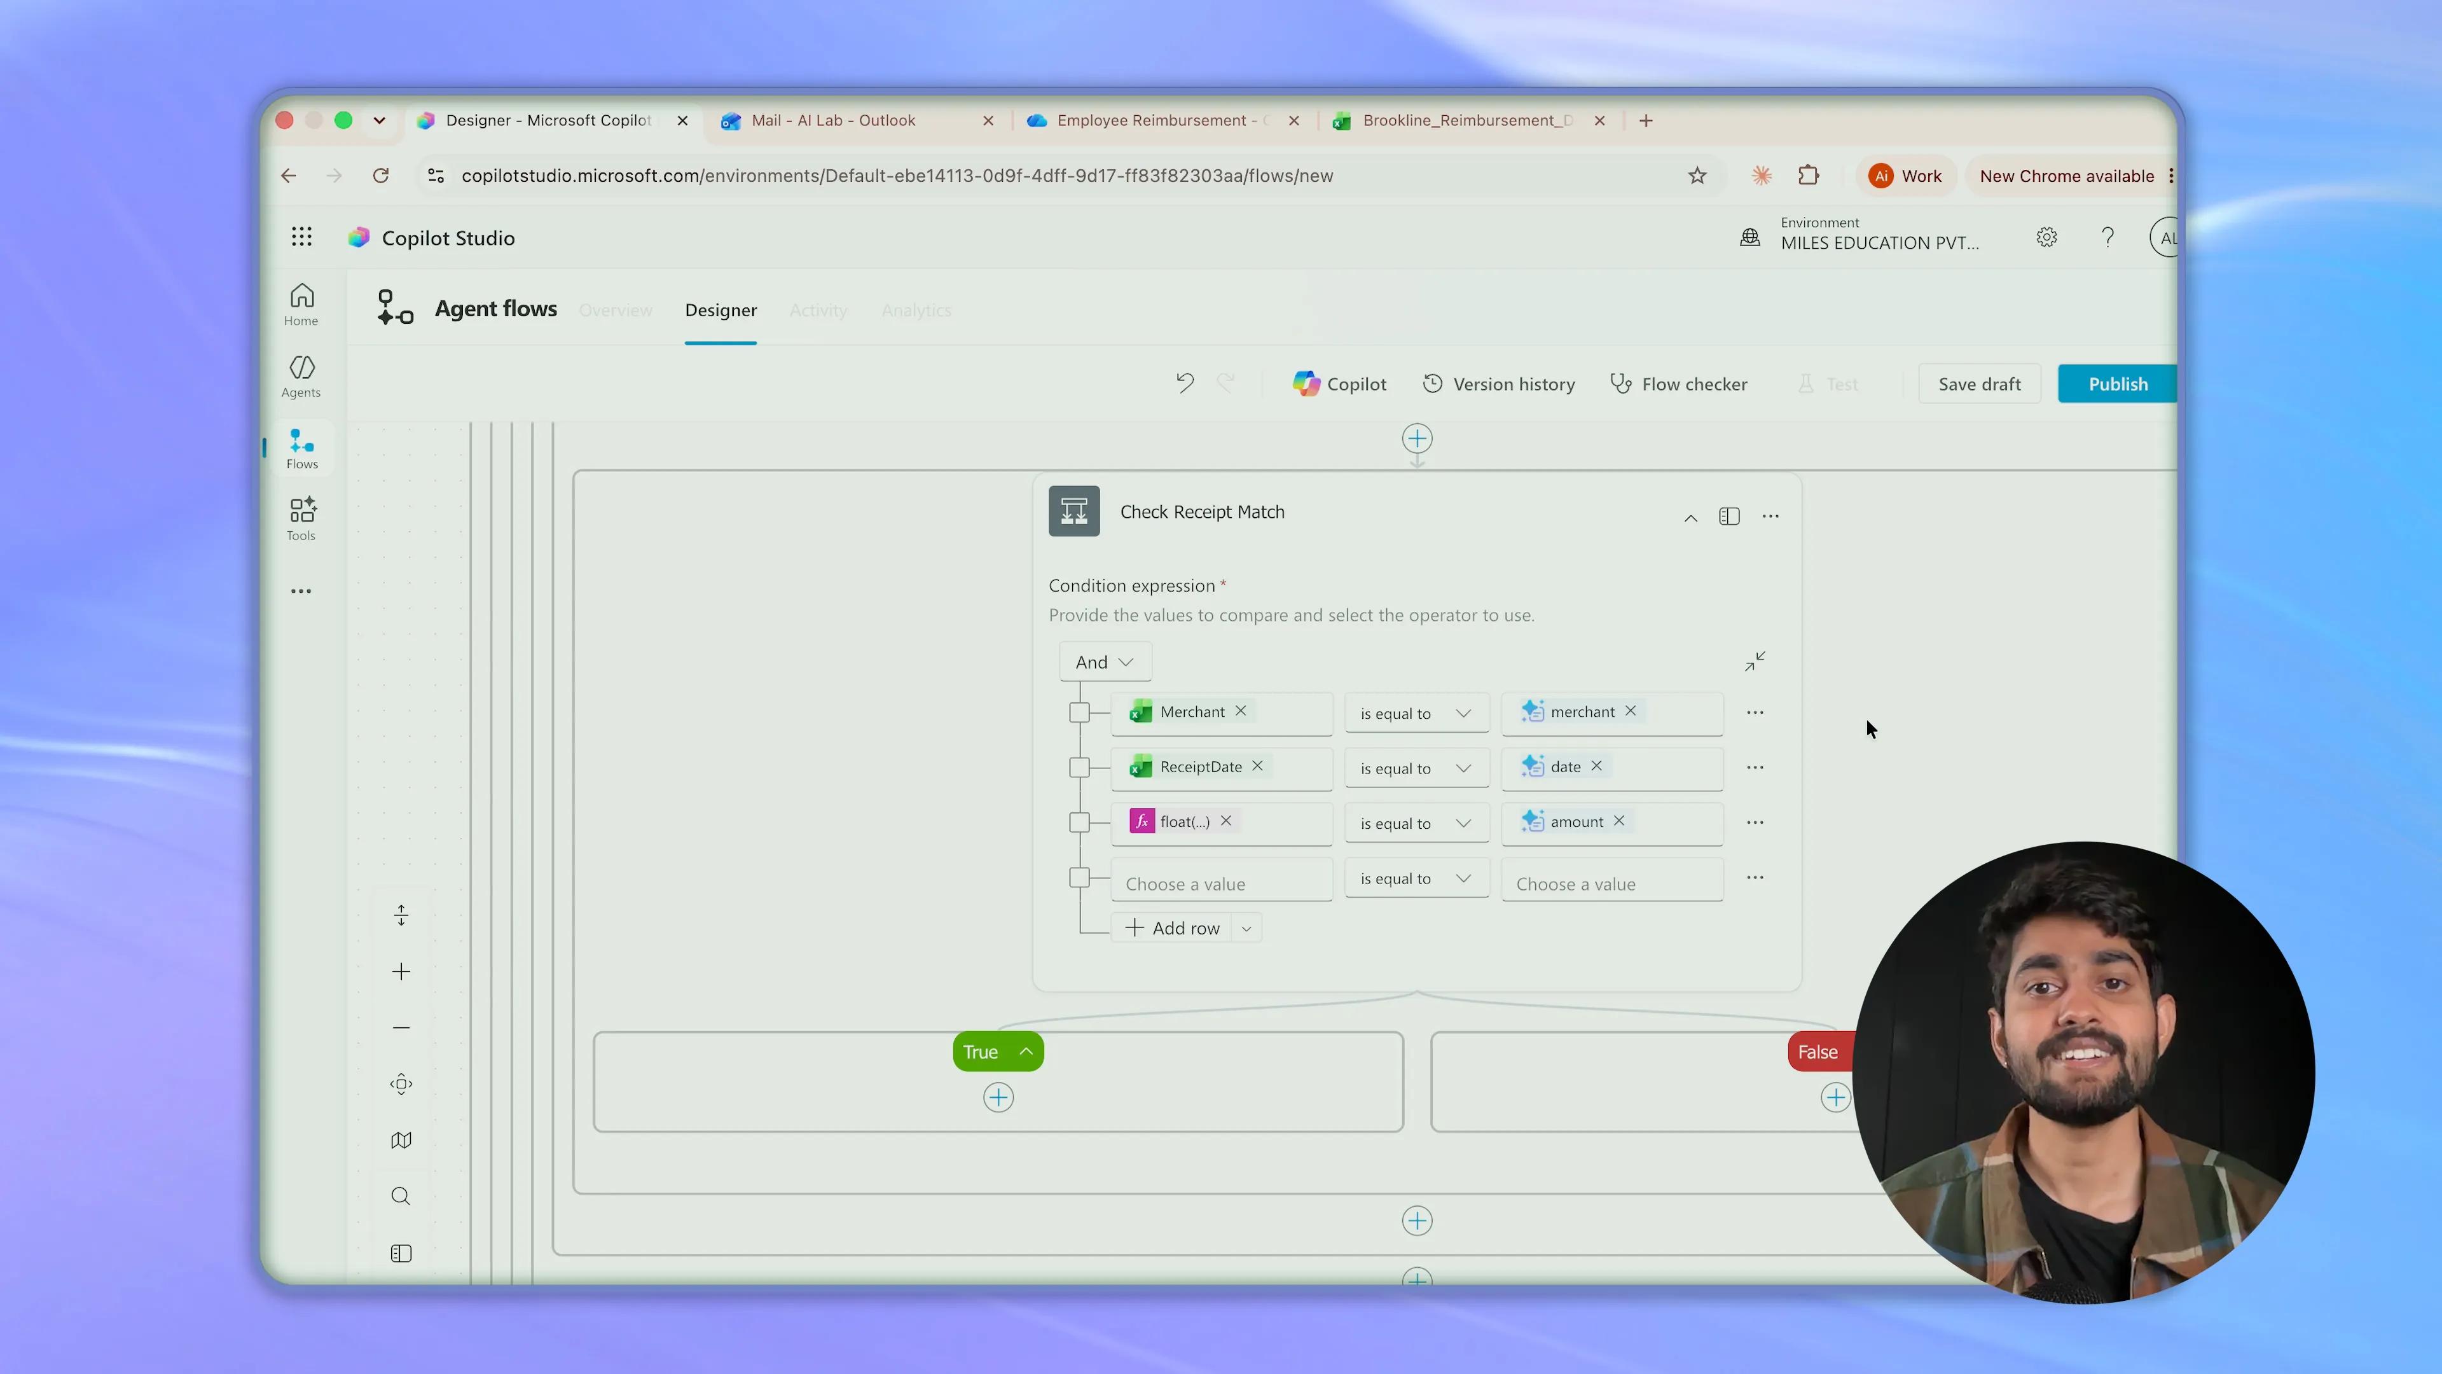2442x1374 pixels.
Task: Insert a step below the condition block
Action: pos(1418,1221)
